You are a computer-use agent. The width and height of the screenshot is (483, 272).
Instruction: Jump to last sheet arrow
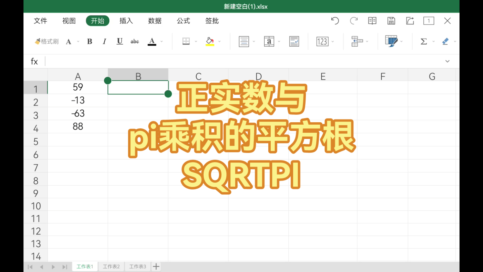tap(65, 267)
